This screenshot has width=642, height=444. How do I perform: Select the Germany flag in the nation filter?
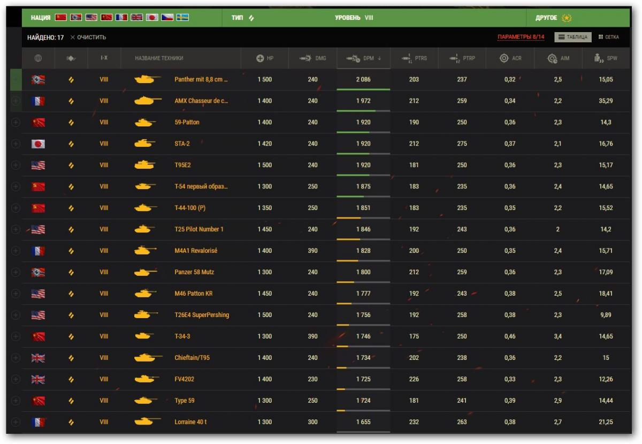tap(76, 18)
